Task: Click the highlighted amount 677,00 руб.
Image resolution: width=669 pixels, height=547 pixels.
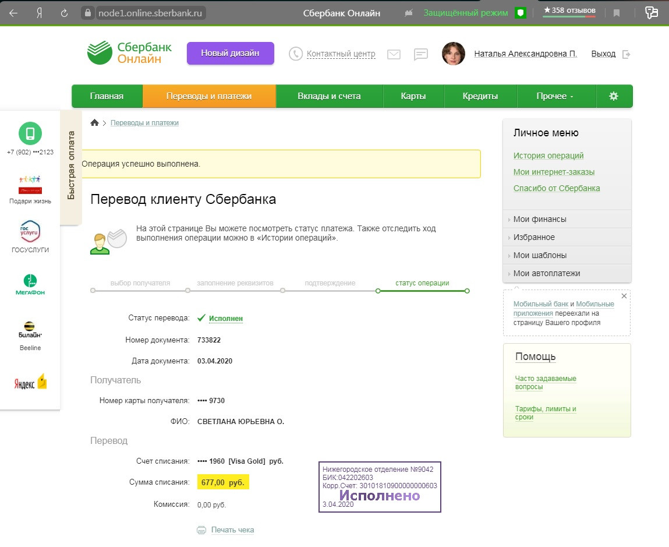Action: click(x=223, y=482)
